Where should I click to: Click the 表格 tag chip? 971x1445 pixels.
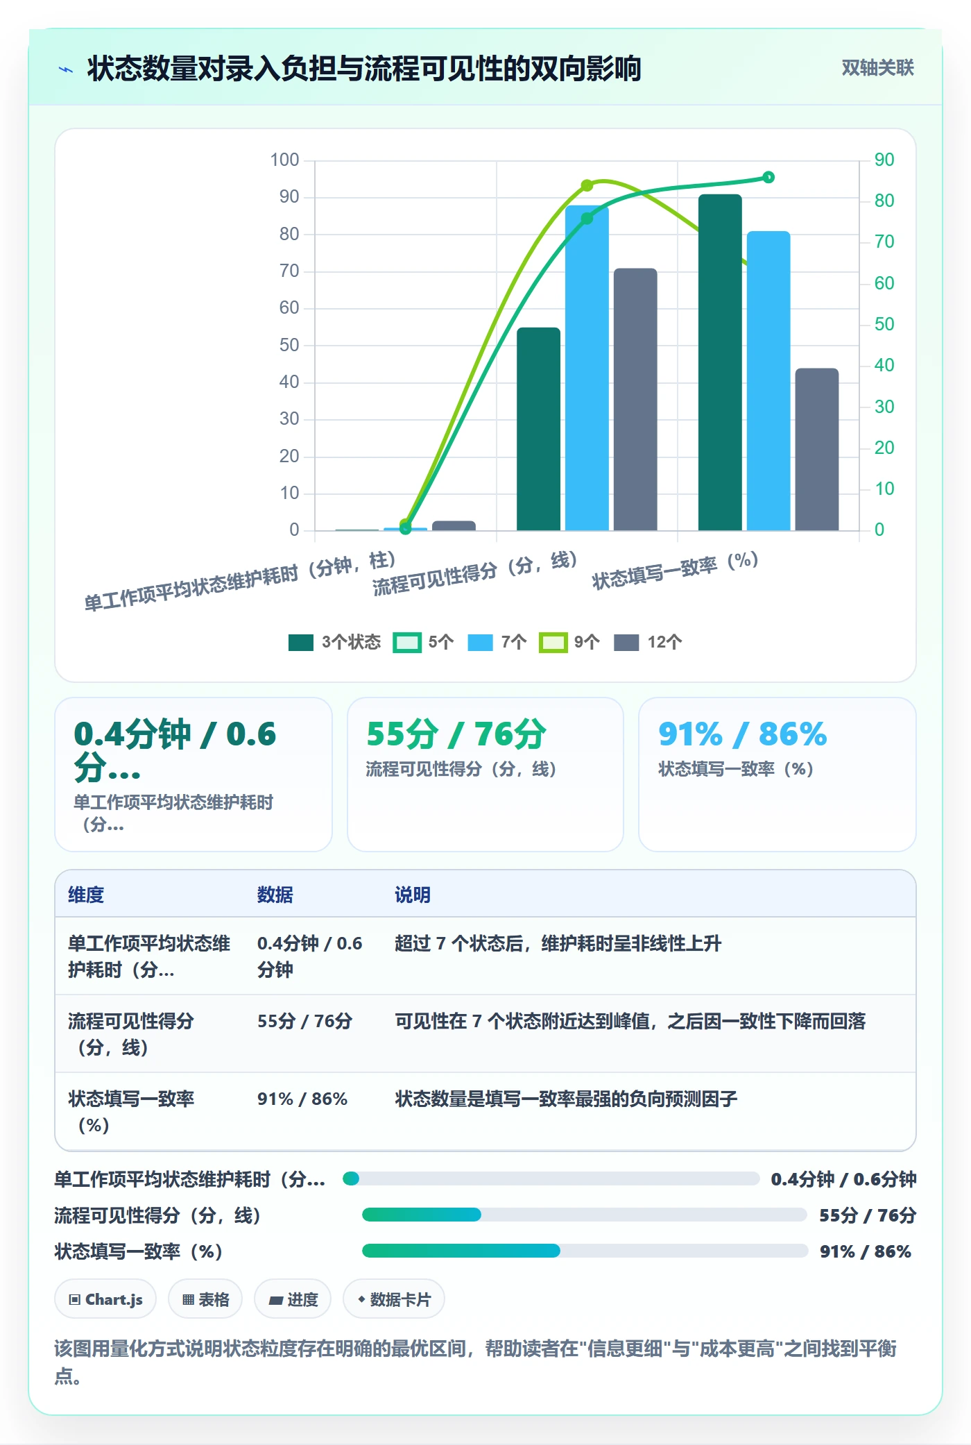[x=205, y=1299]
